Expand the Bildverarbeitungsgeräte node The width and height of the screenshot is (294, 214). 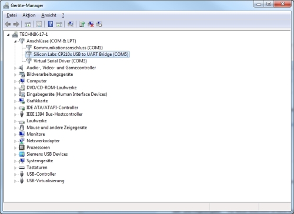click(x=15, y=75)
